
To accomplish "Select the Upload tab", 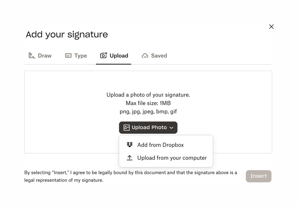I will pos(114,55).
